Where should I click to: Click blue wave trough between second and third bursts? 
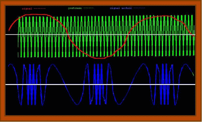coord(119,104)
